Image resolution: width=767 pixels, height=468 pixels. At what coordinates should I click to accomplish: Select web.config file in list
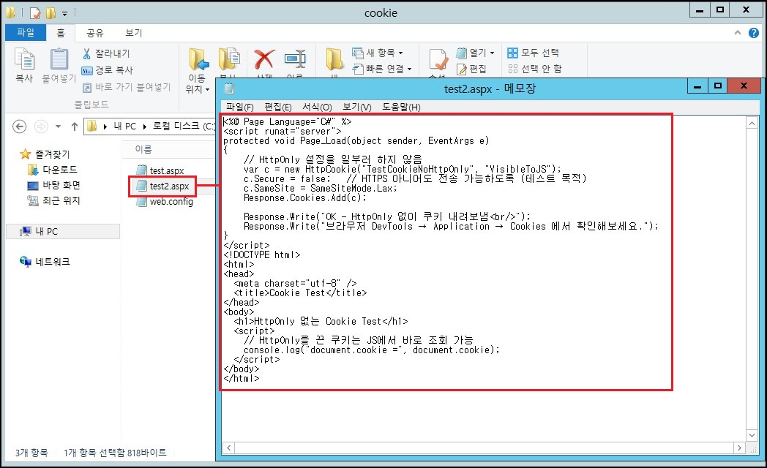[x=165, y=202]
